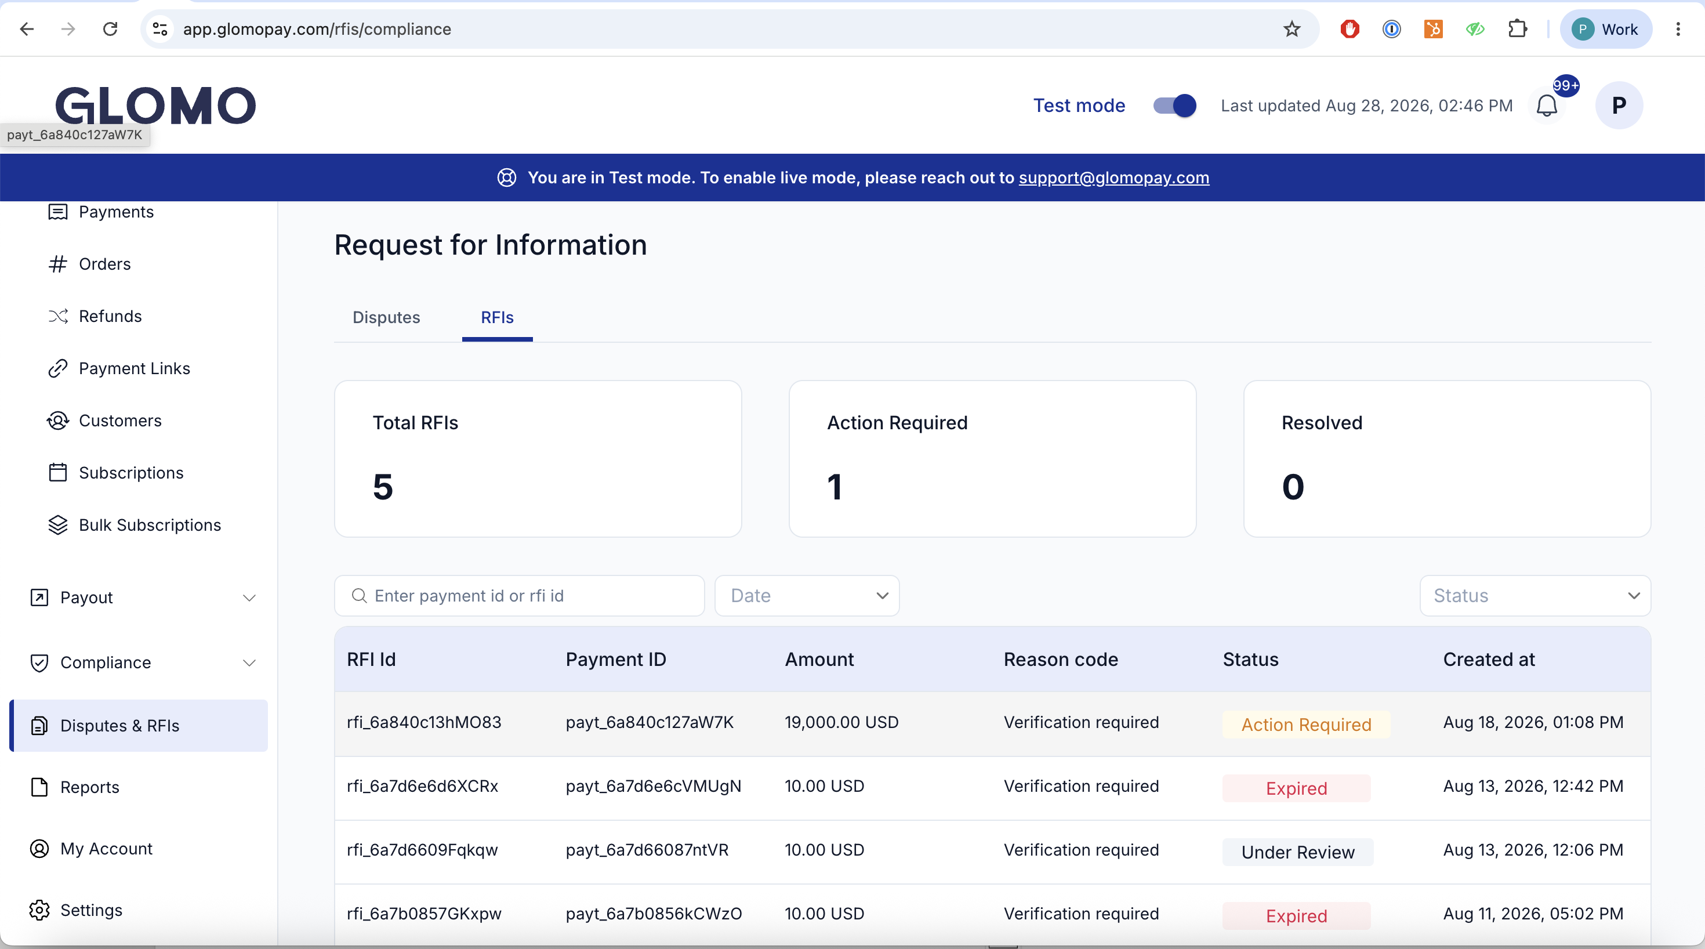The height and width of the screenshot is (949, 1705).
Task: Go back with the browser back arrow
Action: point(27,29)
